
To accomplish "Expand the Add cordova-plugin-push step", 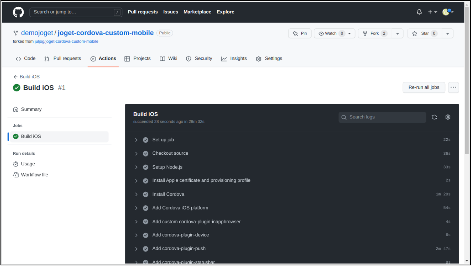I will point(136,249).
